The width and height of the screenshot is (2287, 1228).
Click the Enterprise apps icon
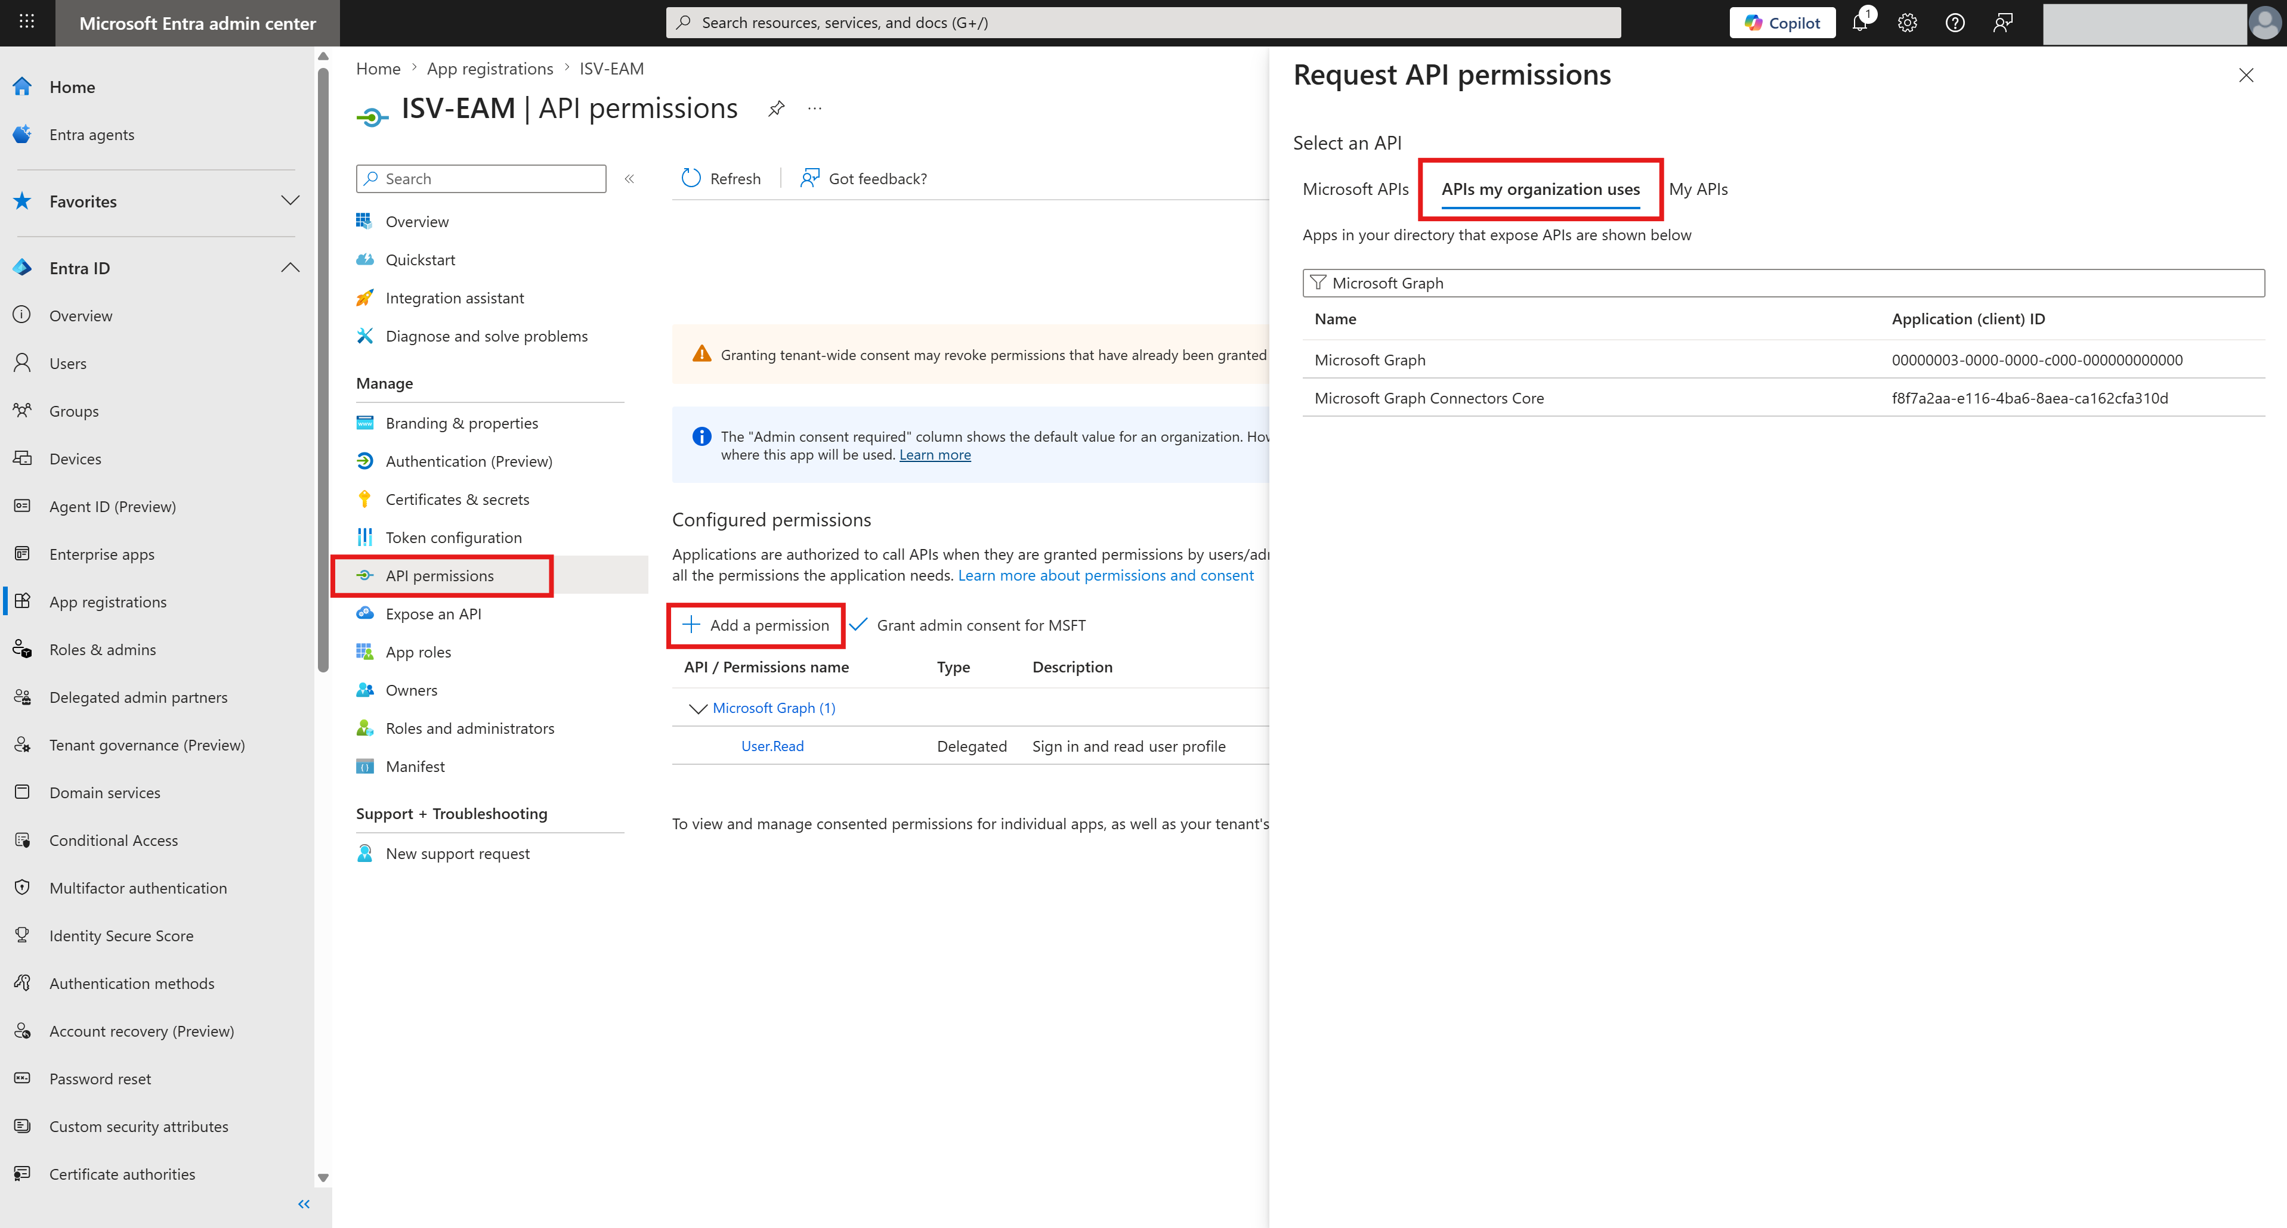pos(22,554)
